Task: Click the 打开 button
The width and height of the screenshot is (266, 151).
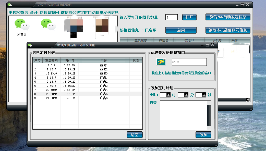Action: [189, 17]
